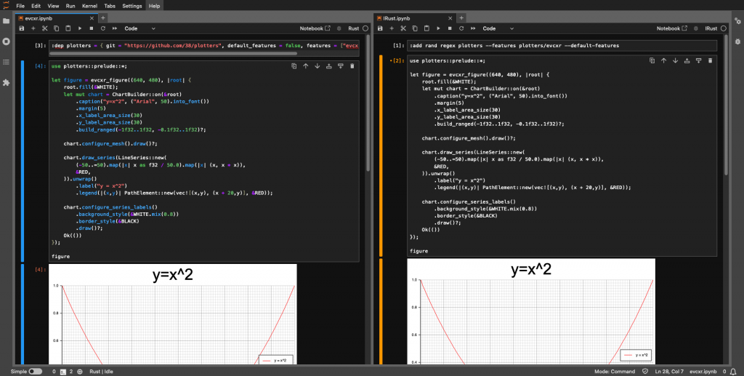Close the IRust.ipynb tab
The image size is (744, 376).
(x=450, y=18)
